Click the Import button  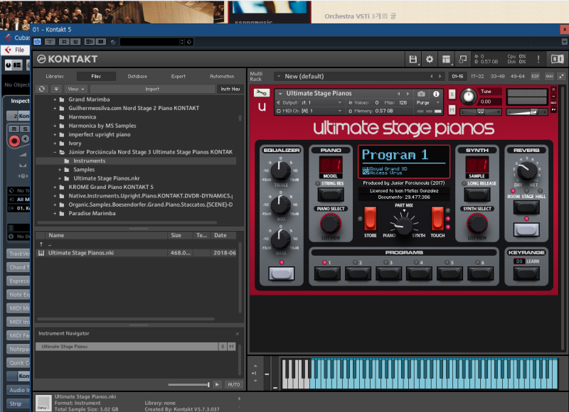[x=152, y=89]
